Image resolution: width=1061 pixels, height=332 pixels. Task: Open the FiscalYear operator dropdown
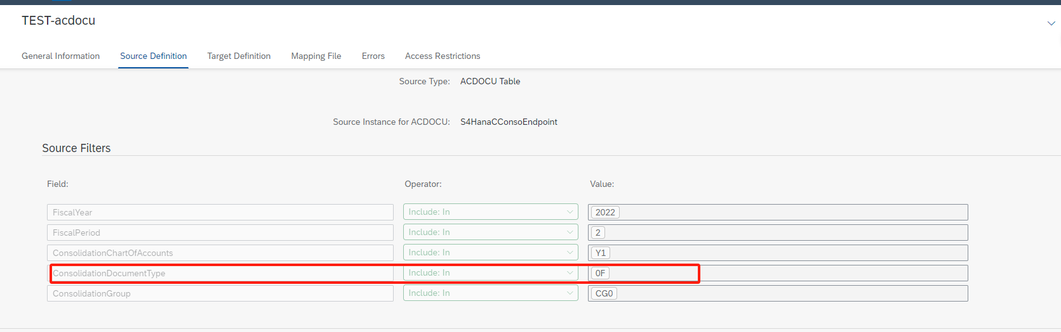491,212
